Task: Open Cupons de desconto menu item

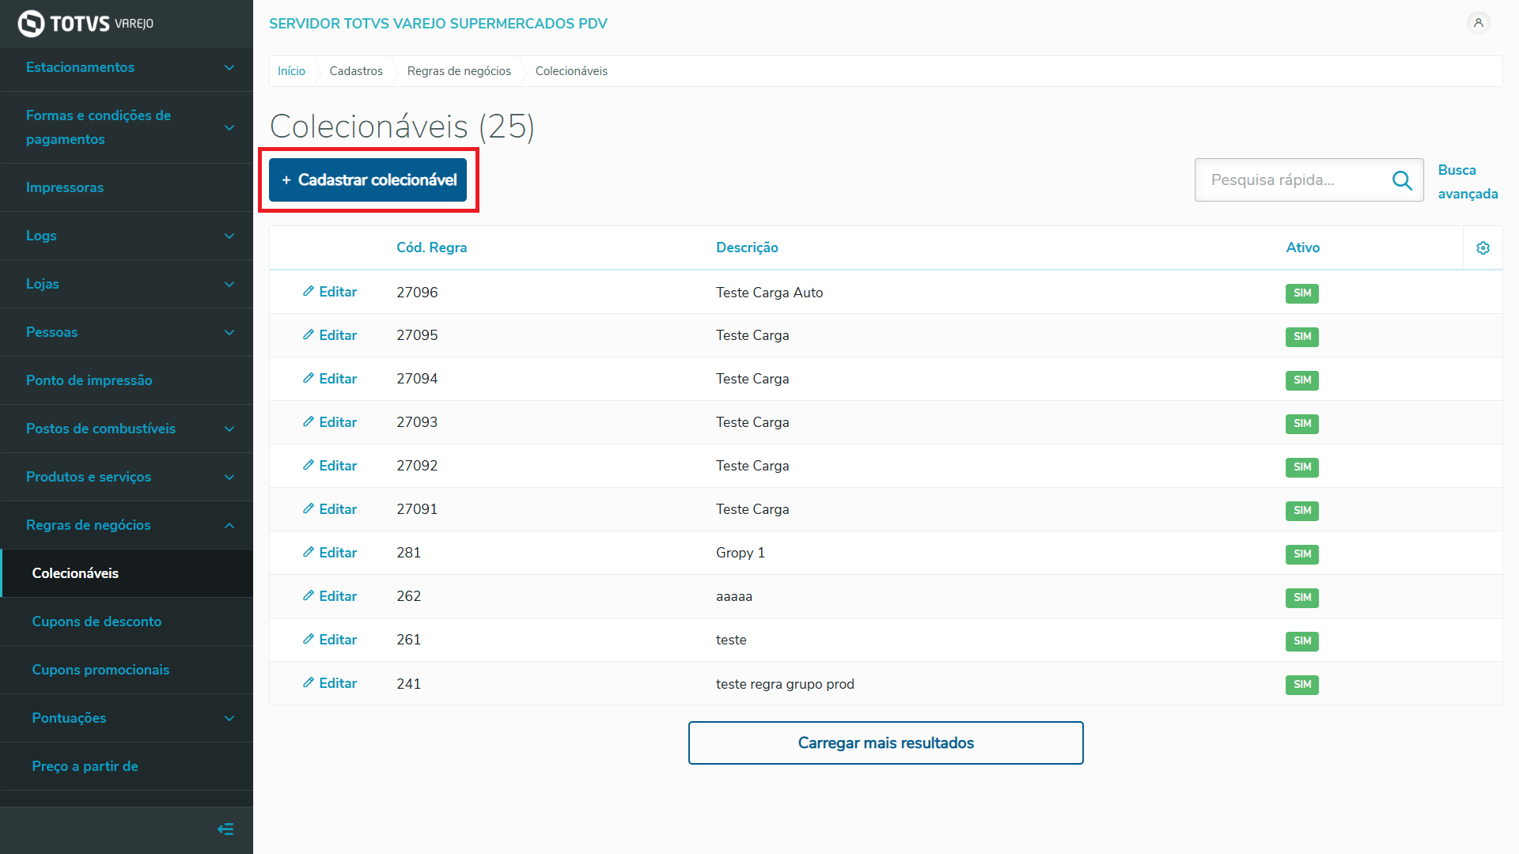Action: point(97,622)
